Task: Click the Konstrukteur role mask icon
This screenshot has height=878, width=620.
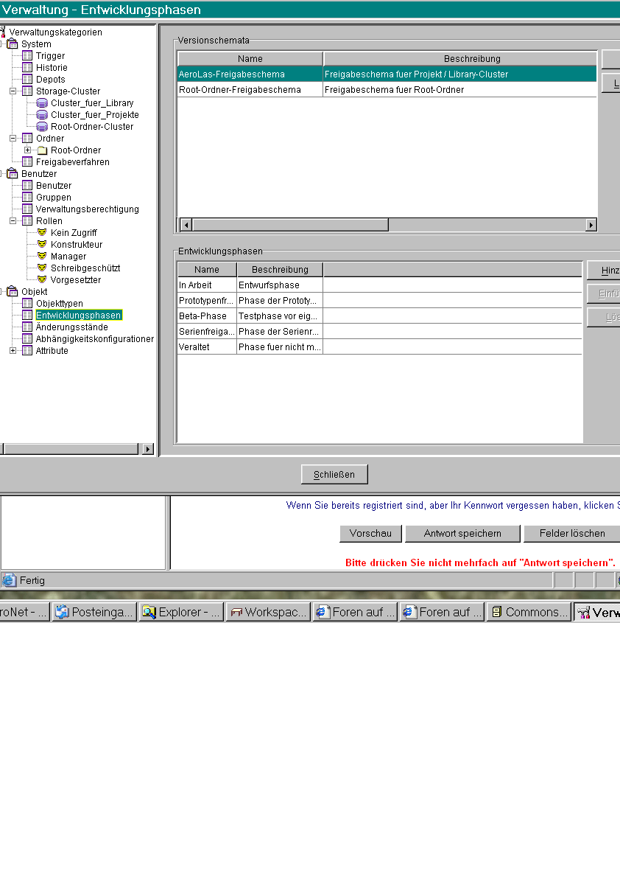Action: click(x=42, y=244)
